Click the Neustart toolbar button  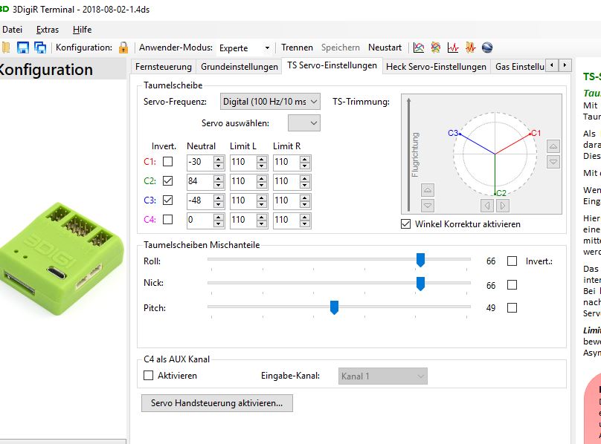tap(385, 48)
